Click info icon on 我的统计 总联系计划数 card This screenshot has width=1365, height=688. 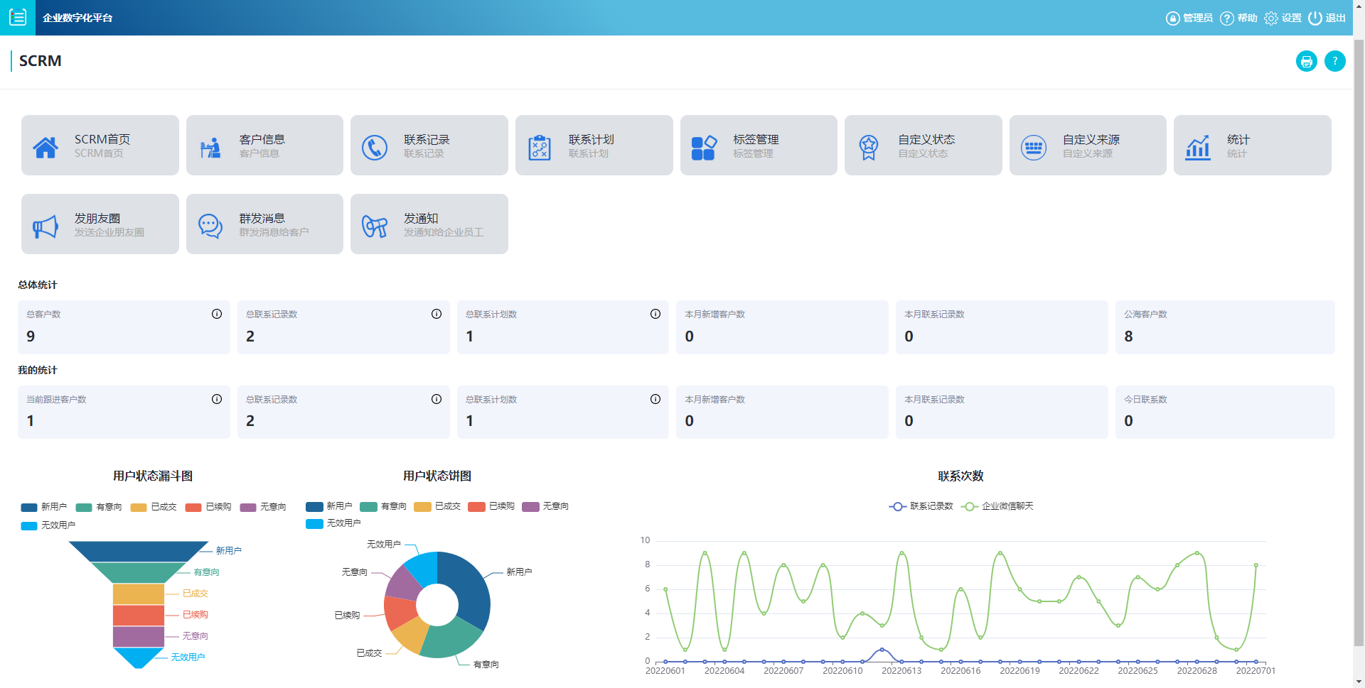coord(655,399)
